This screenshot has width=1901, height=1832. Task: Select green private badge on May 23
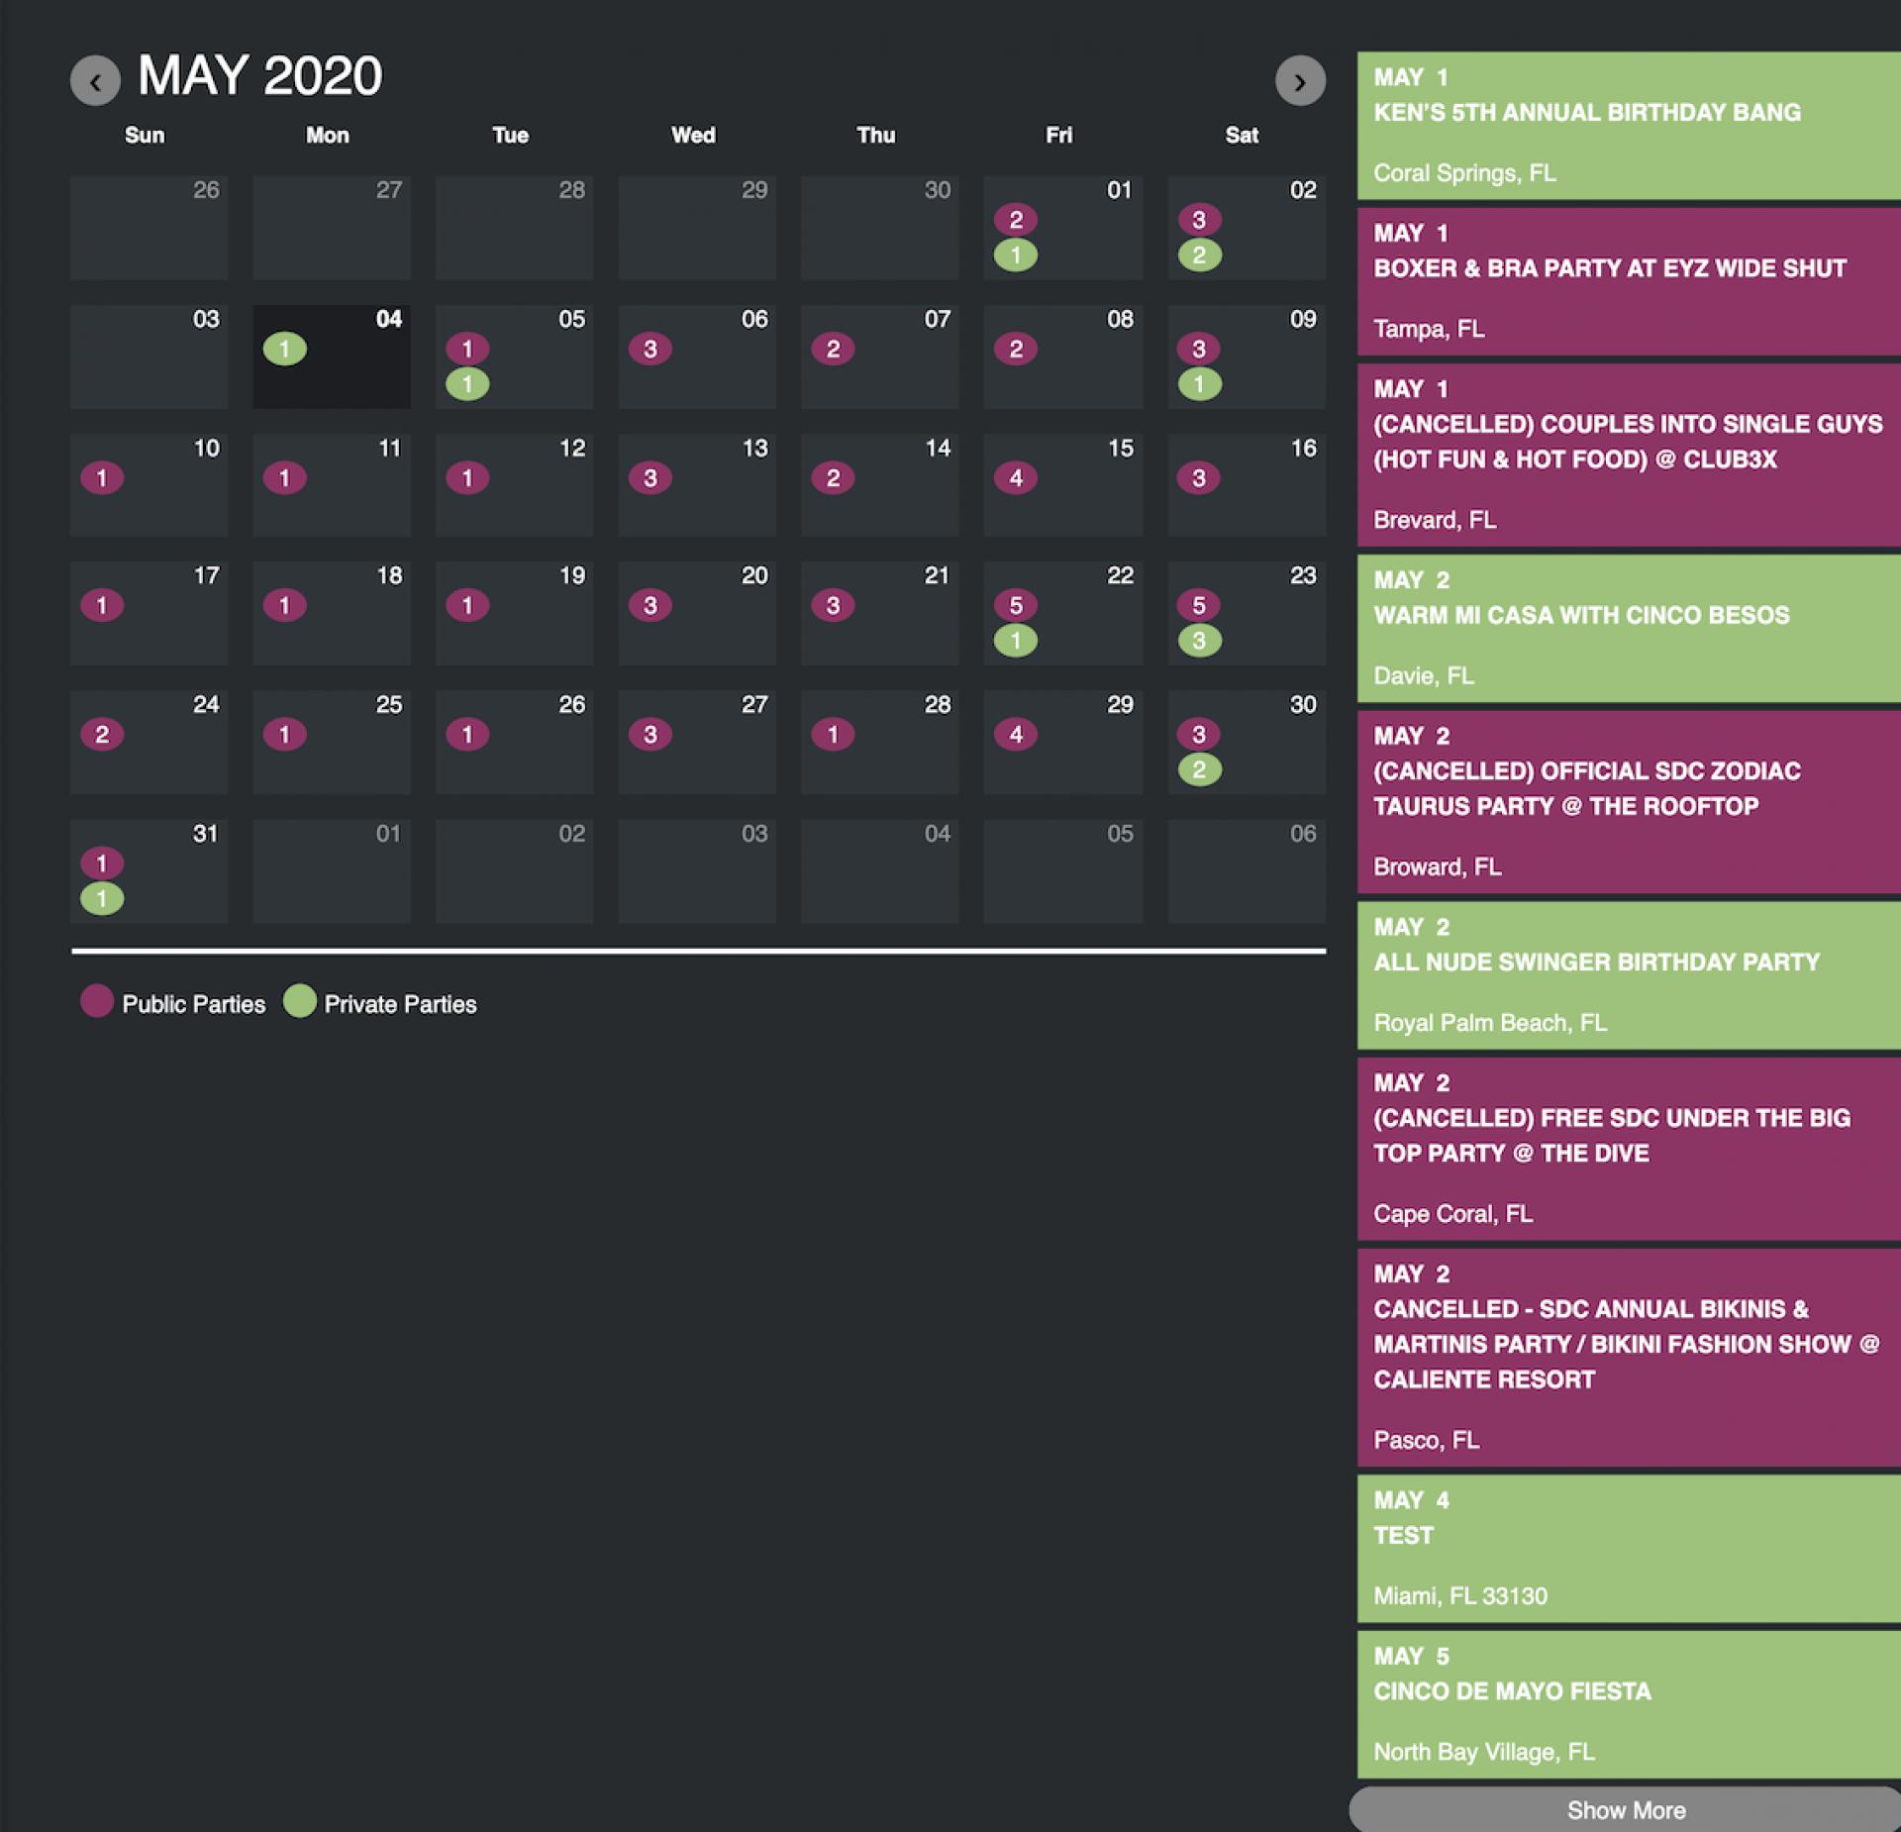pos(1198,641)
